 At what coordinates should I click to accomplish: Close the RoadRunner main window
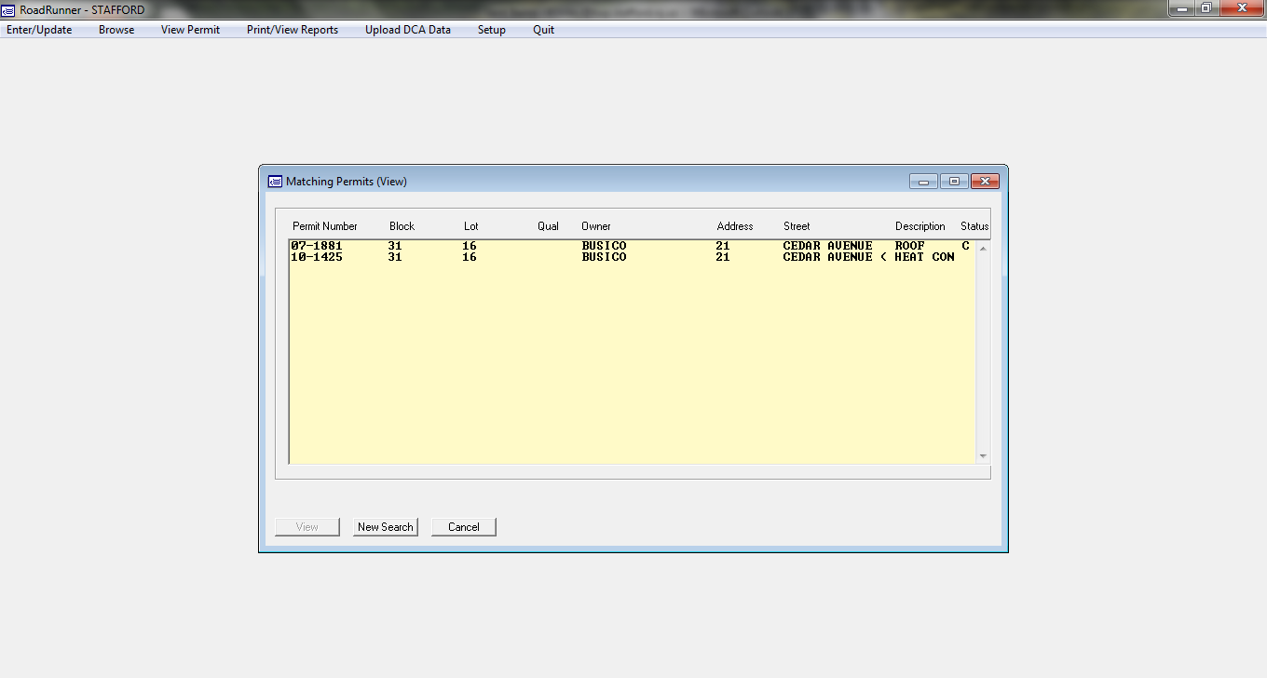1242,7
